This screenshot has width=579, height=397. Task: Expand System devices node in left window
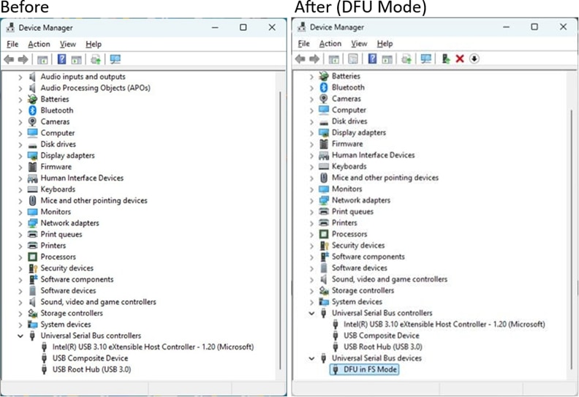(x=20, y=325)
